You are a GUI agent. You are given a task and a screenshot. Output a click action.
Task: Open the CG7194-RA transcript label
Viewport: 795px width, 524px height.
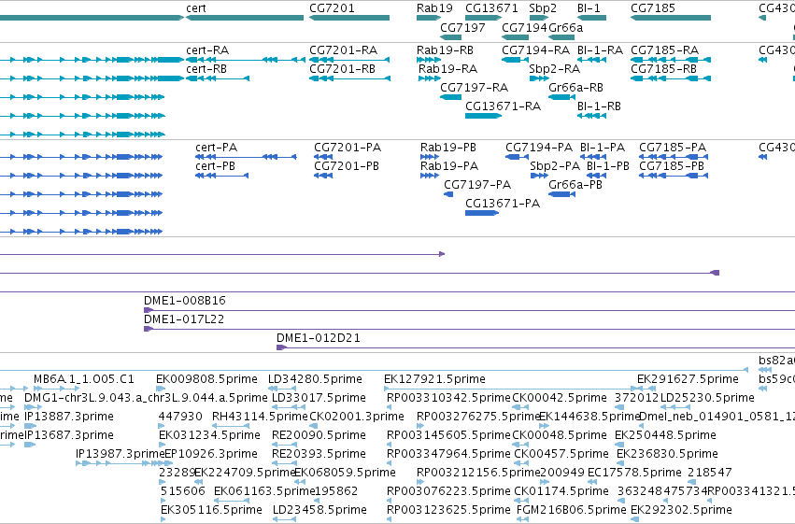(535, 50)
